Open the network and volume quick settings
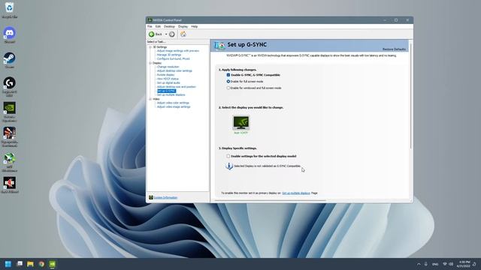This screenshot has width=481, height=270. point(448,264)
